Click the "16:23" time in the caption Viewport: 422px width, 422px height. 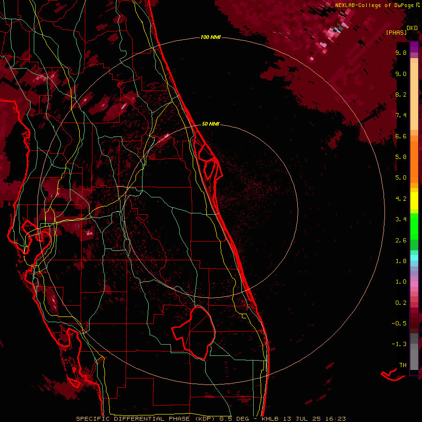coord(335,419)
